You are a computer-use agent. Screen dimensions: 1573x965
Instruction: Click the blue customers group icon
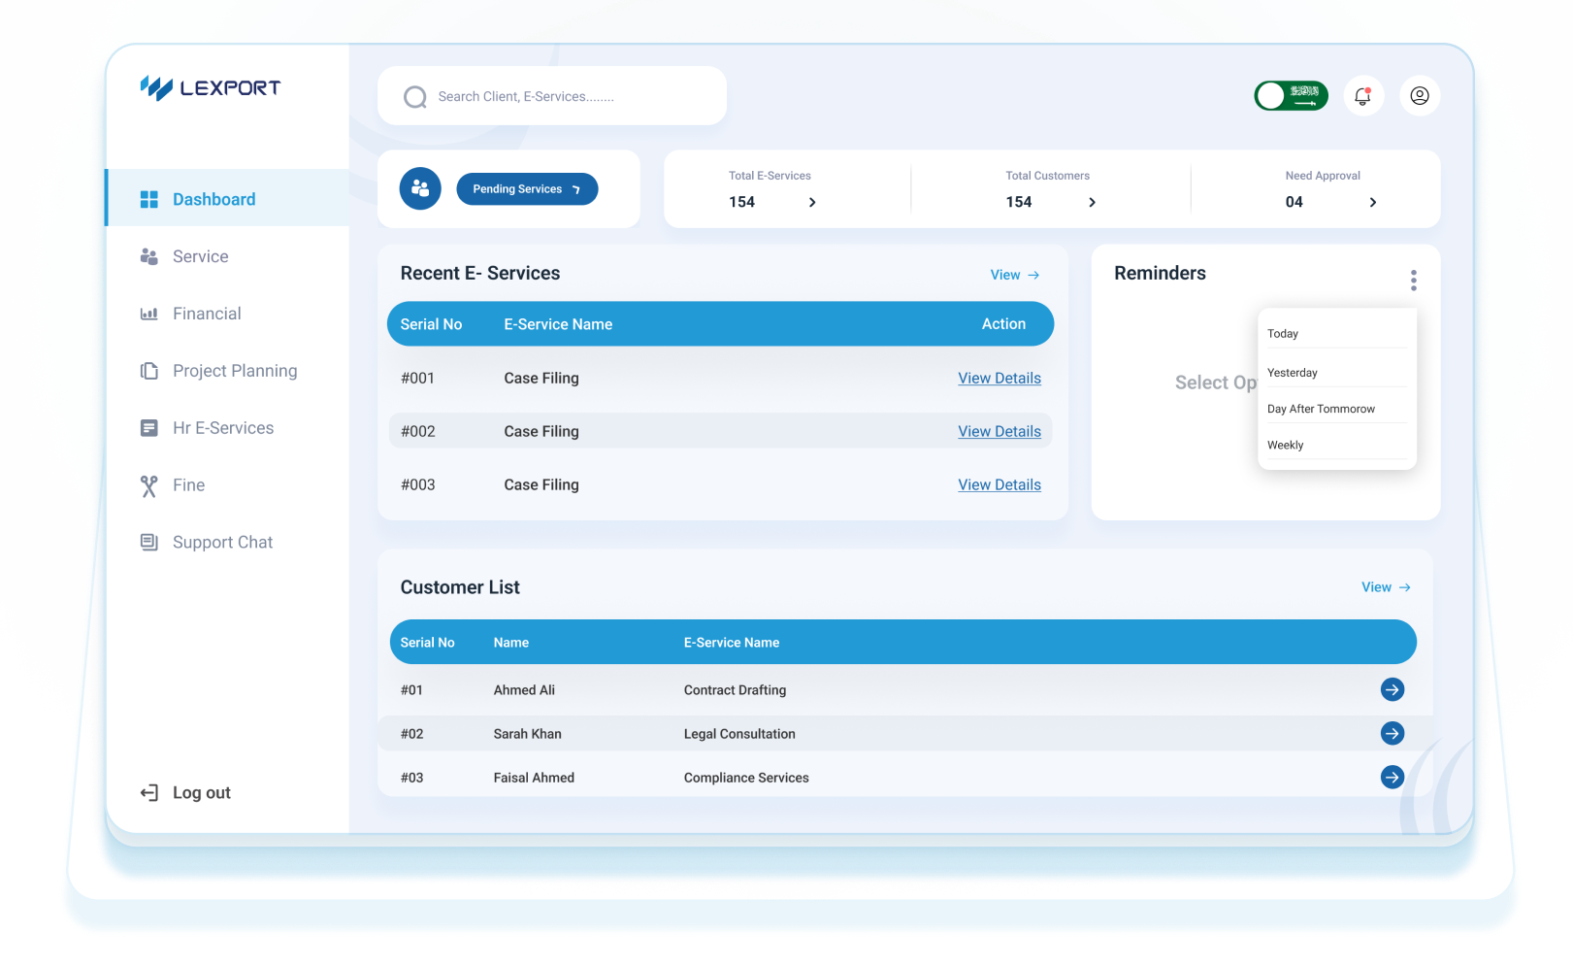(420, 188)
